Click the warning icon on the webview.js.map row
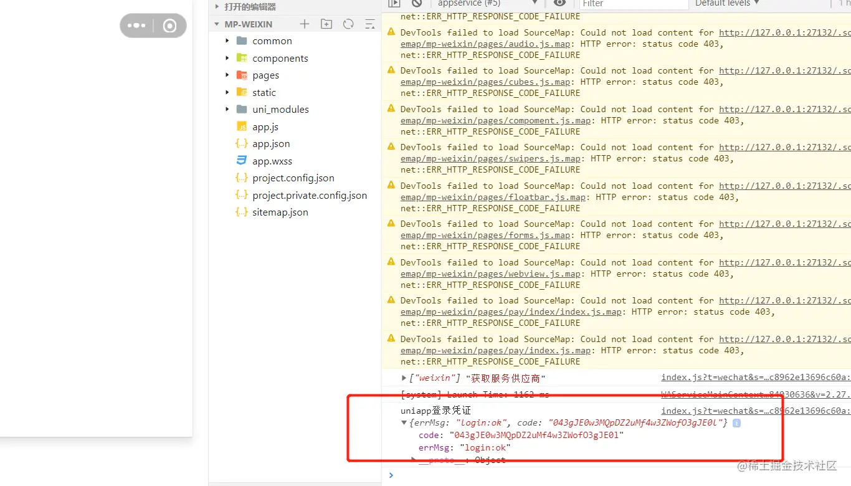851x486 pixels. pyautogui.click(x=391, y=262)
